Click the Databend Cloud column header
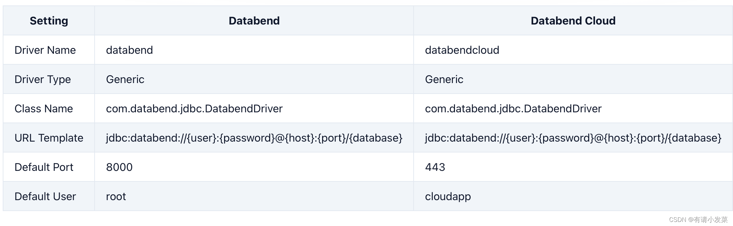Screen dimensions: 733x226 pos(573,21)
